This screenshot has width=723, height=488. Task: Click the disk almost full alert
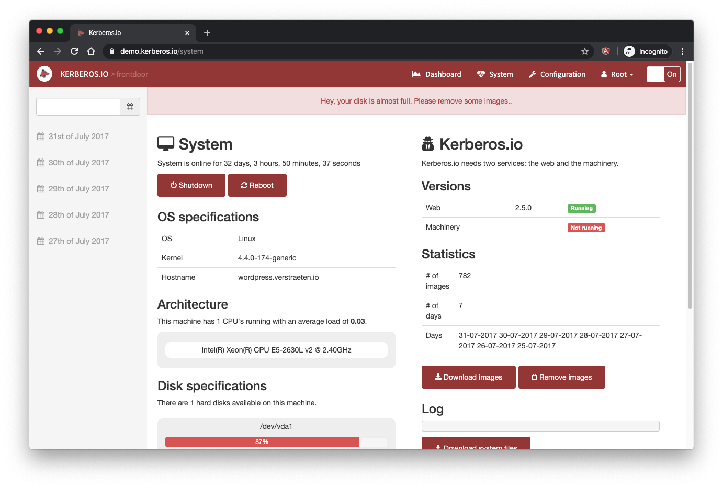pos(416,101)
